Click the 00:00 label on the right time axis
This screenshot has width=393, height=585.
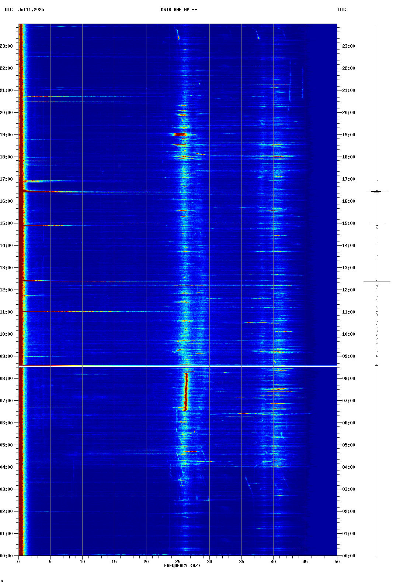click(x=349, y=556)
